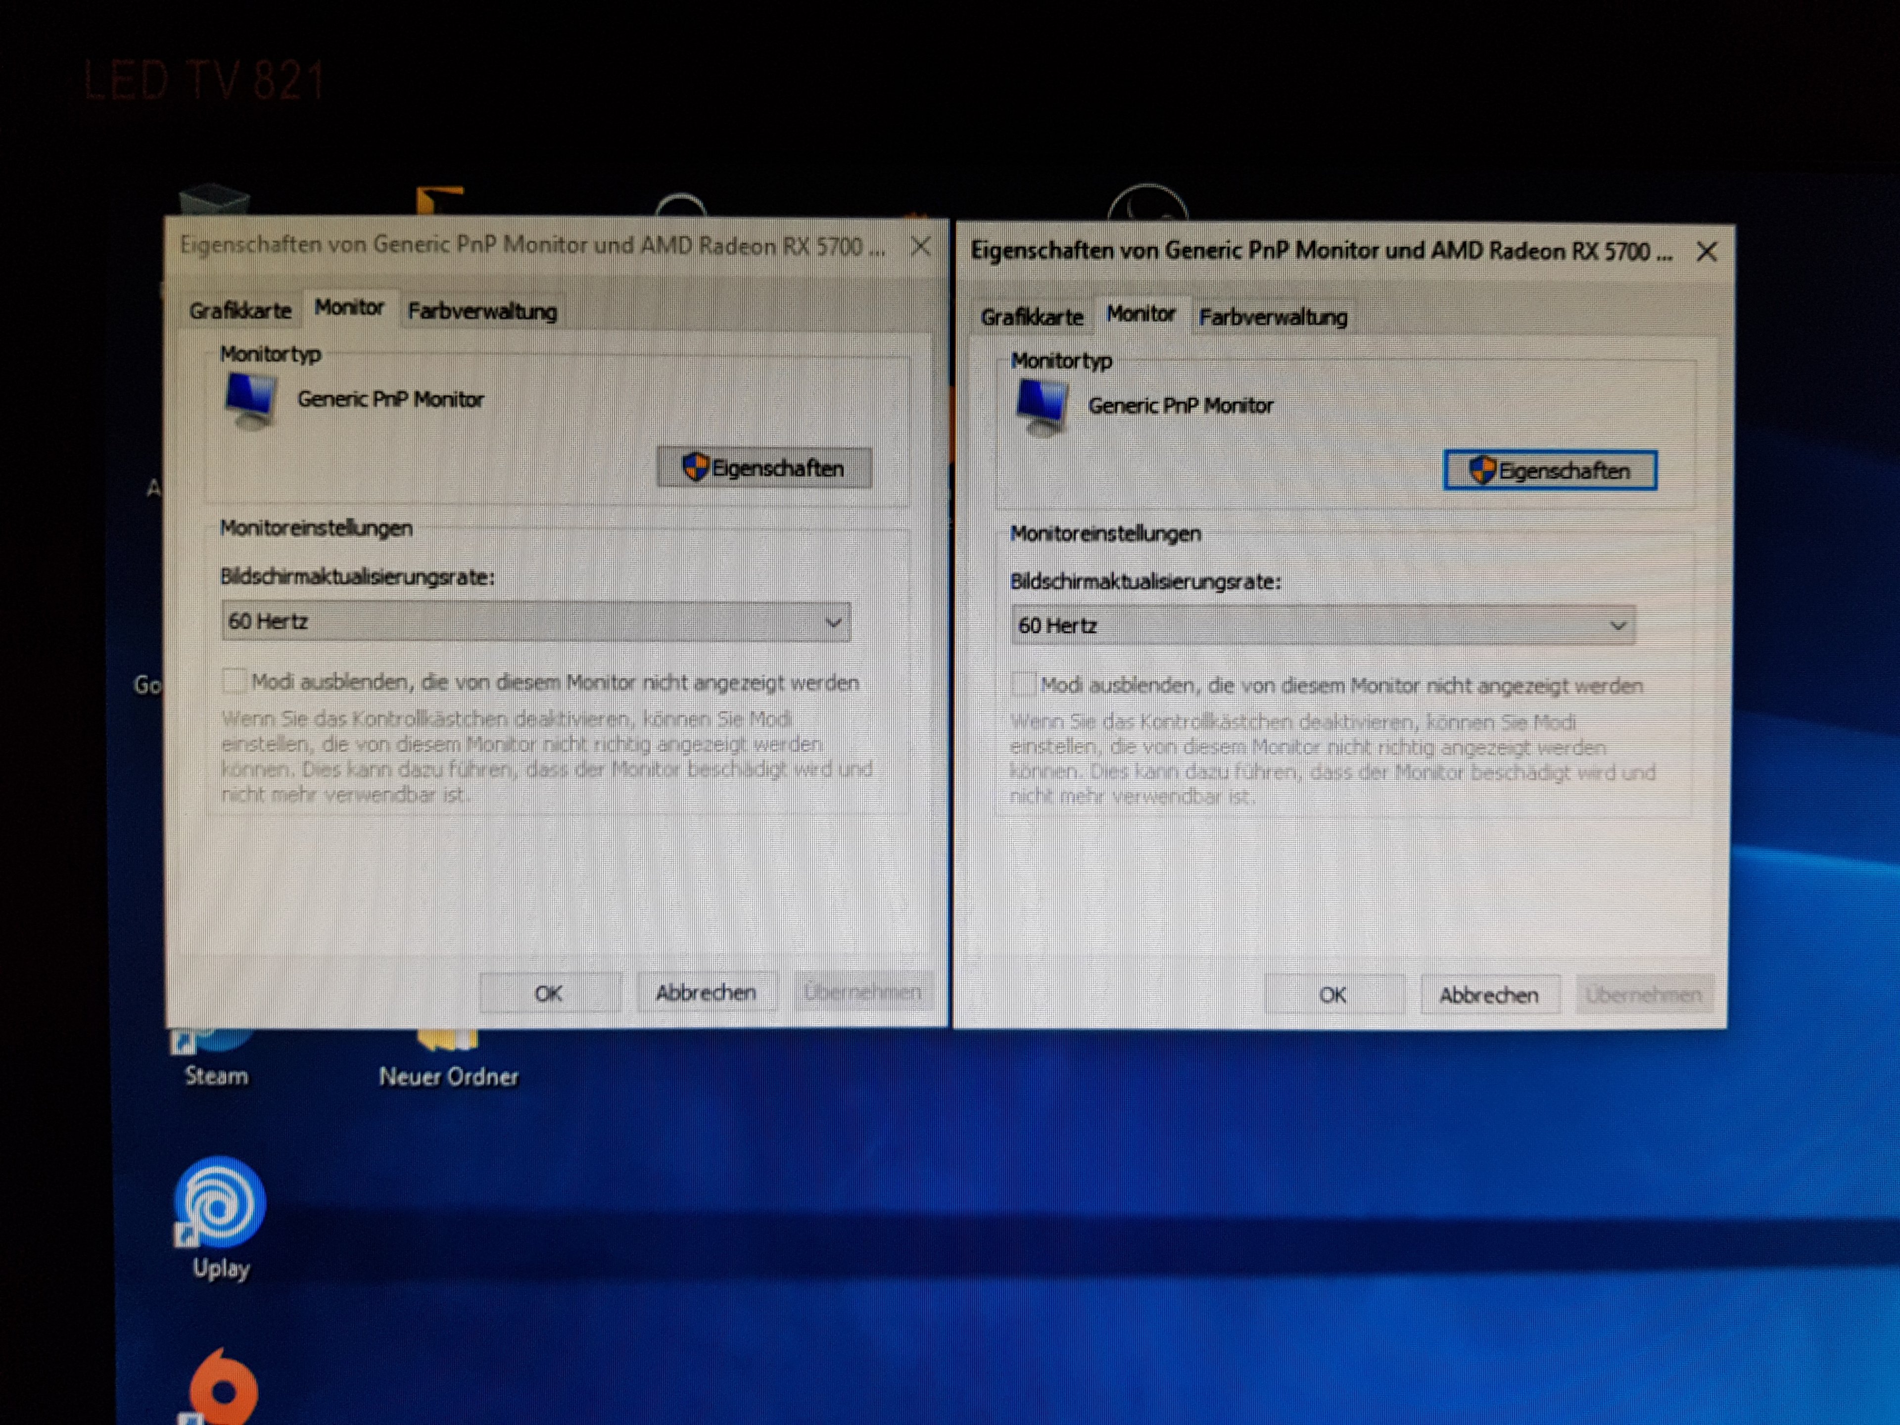Switch to Farbverwaltung tab in right dialog
1900x1425 pixels.
click(x=1273, y=318)
